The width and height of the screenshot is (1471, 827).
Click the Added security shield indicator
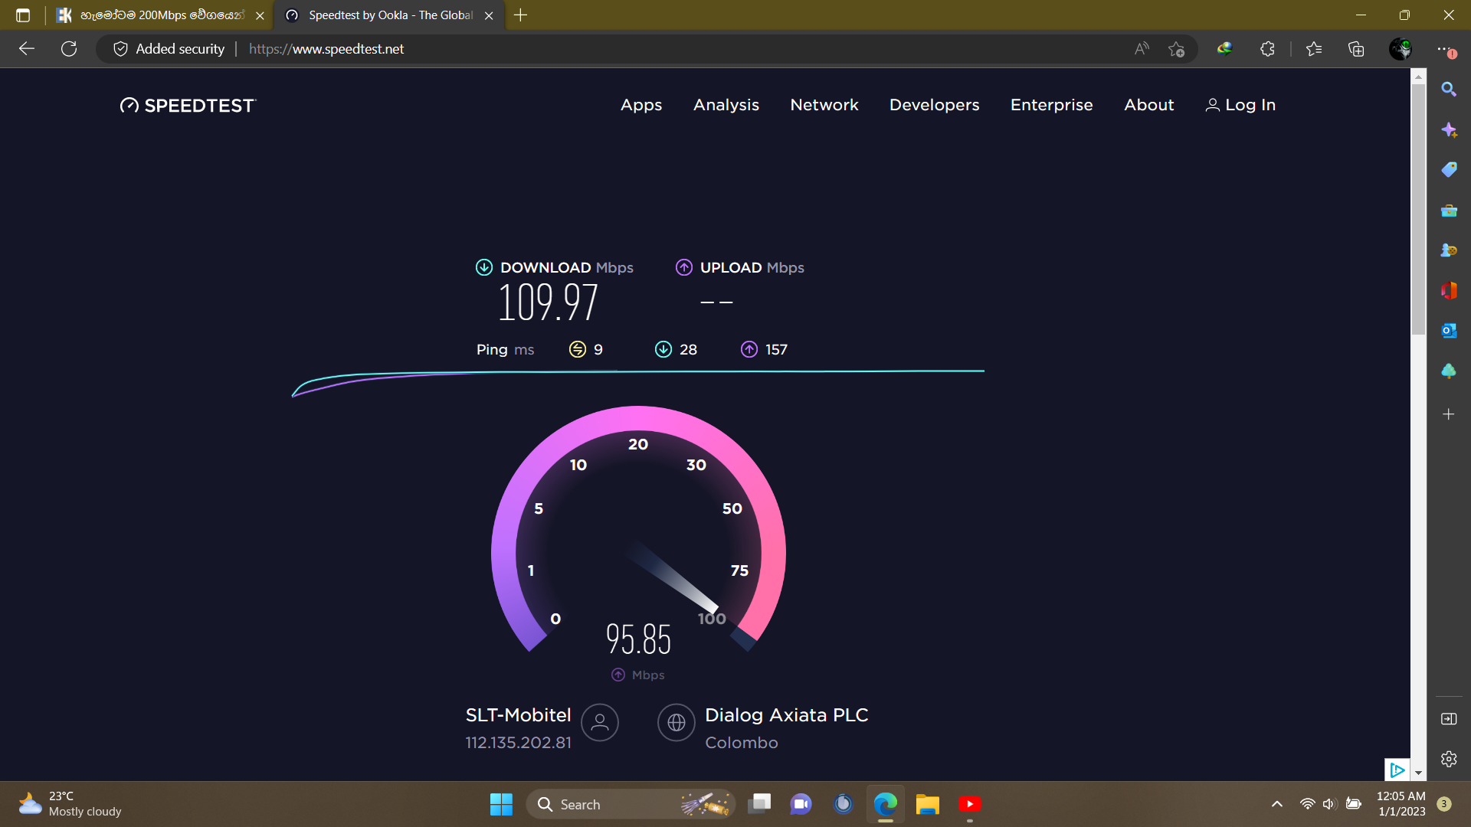(169, 49)
